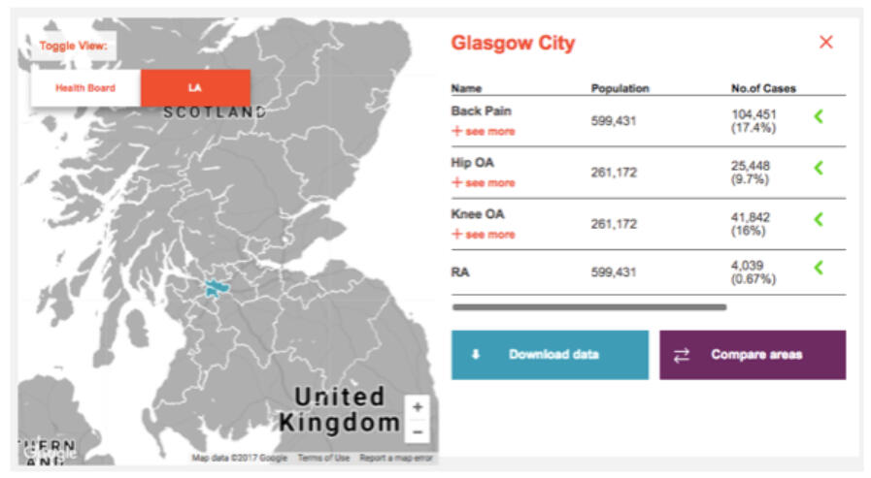
Task: Open the Terms of Use link
Action: click(324, 458)
